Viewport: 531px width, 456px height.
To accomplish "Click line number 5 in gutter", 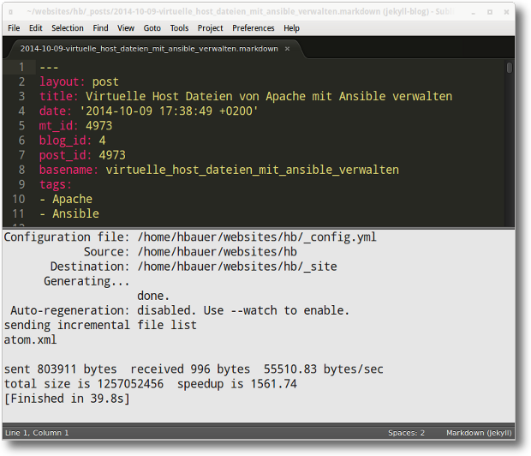I will click(x=21, y=126).
